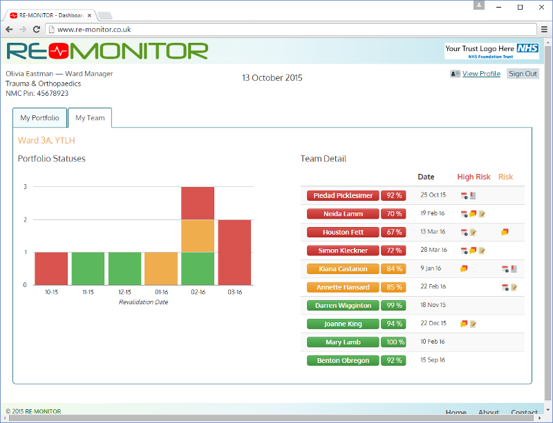Click browser forward arrow

point(23,30)
